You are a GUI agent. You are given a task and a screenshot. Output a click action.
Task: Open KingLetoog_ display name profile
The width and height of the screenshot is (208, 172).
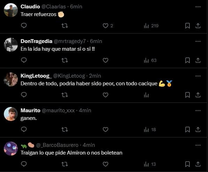tap(36, 76)
